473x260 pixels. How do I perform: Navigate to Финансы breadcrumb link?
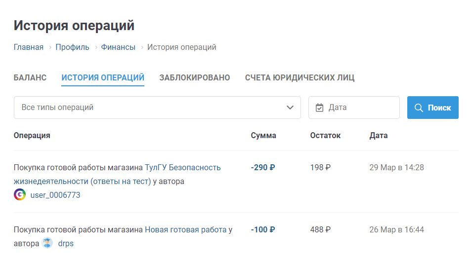pyautogui.click(x=118, y=47)
